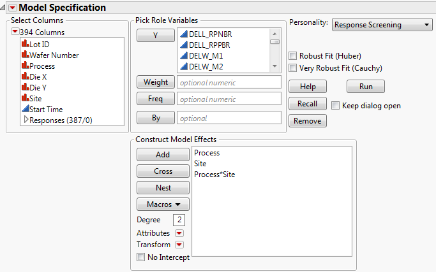Expand the Responses (387/0) group
436x272 pixels.
click(x=26, y=119)
